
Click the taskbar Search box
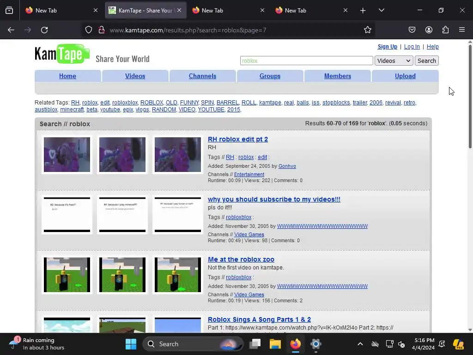click(193, 344)
